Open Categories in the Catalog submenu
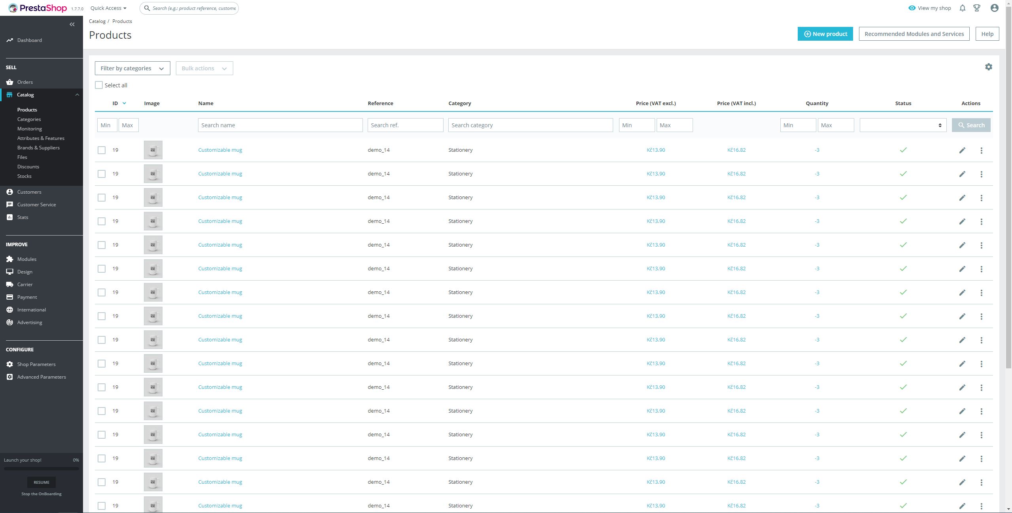The height and width of the screenshot is (513, 1012). [29, 119]
